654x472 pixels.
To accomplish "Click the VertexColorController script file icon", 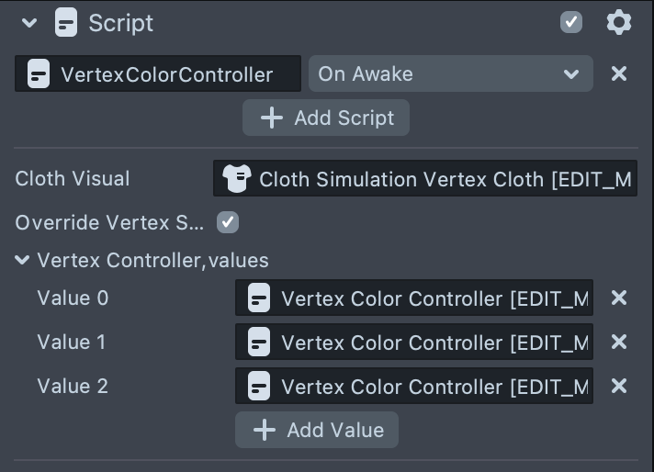I will click(38, 74).
